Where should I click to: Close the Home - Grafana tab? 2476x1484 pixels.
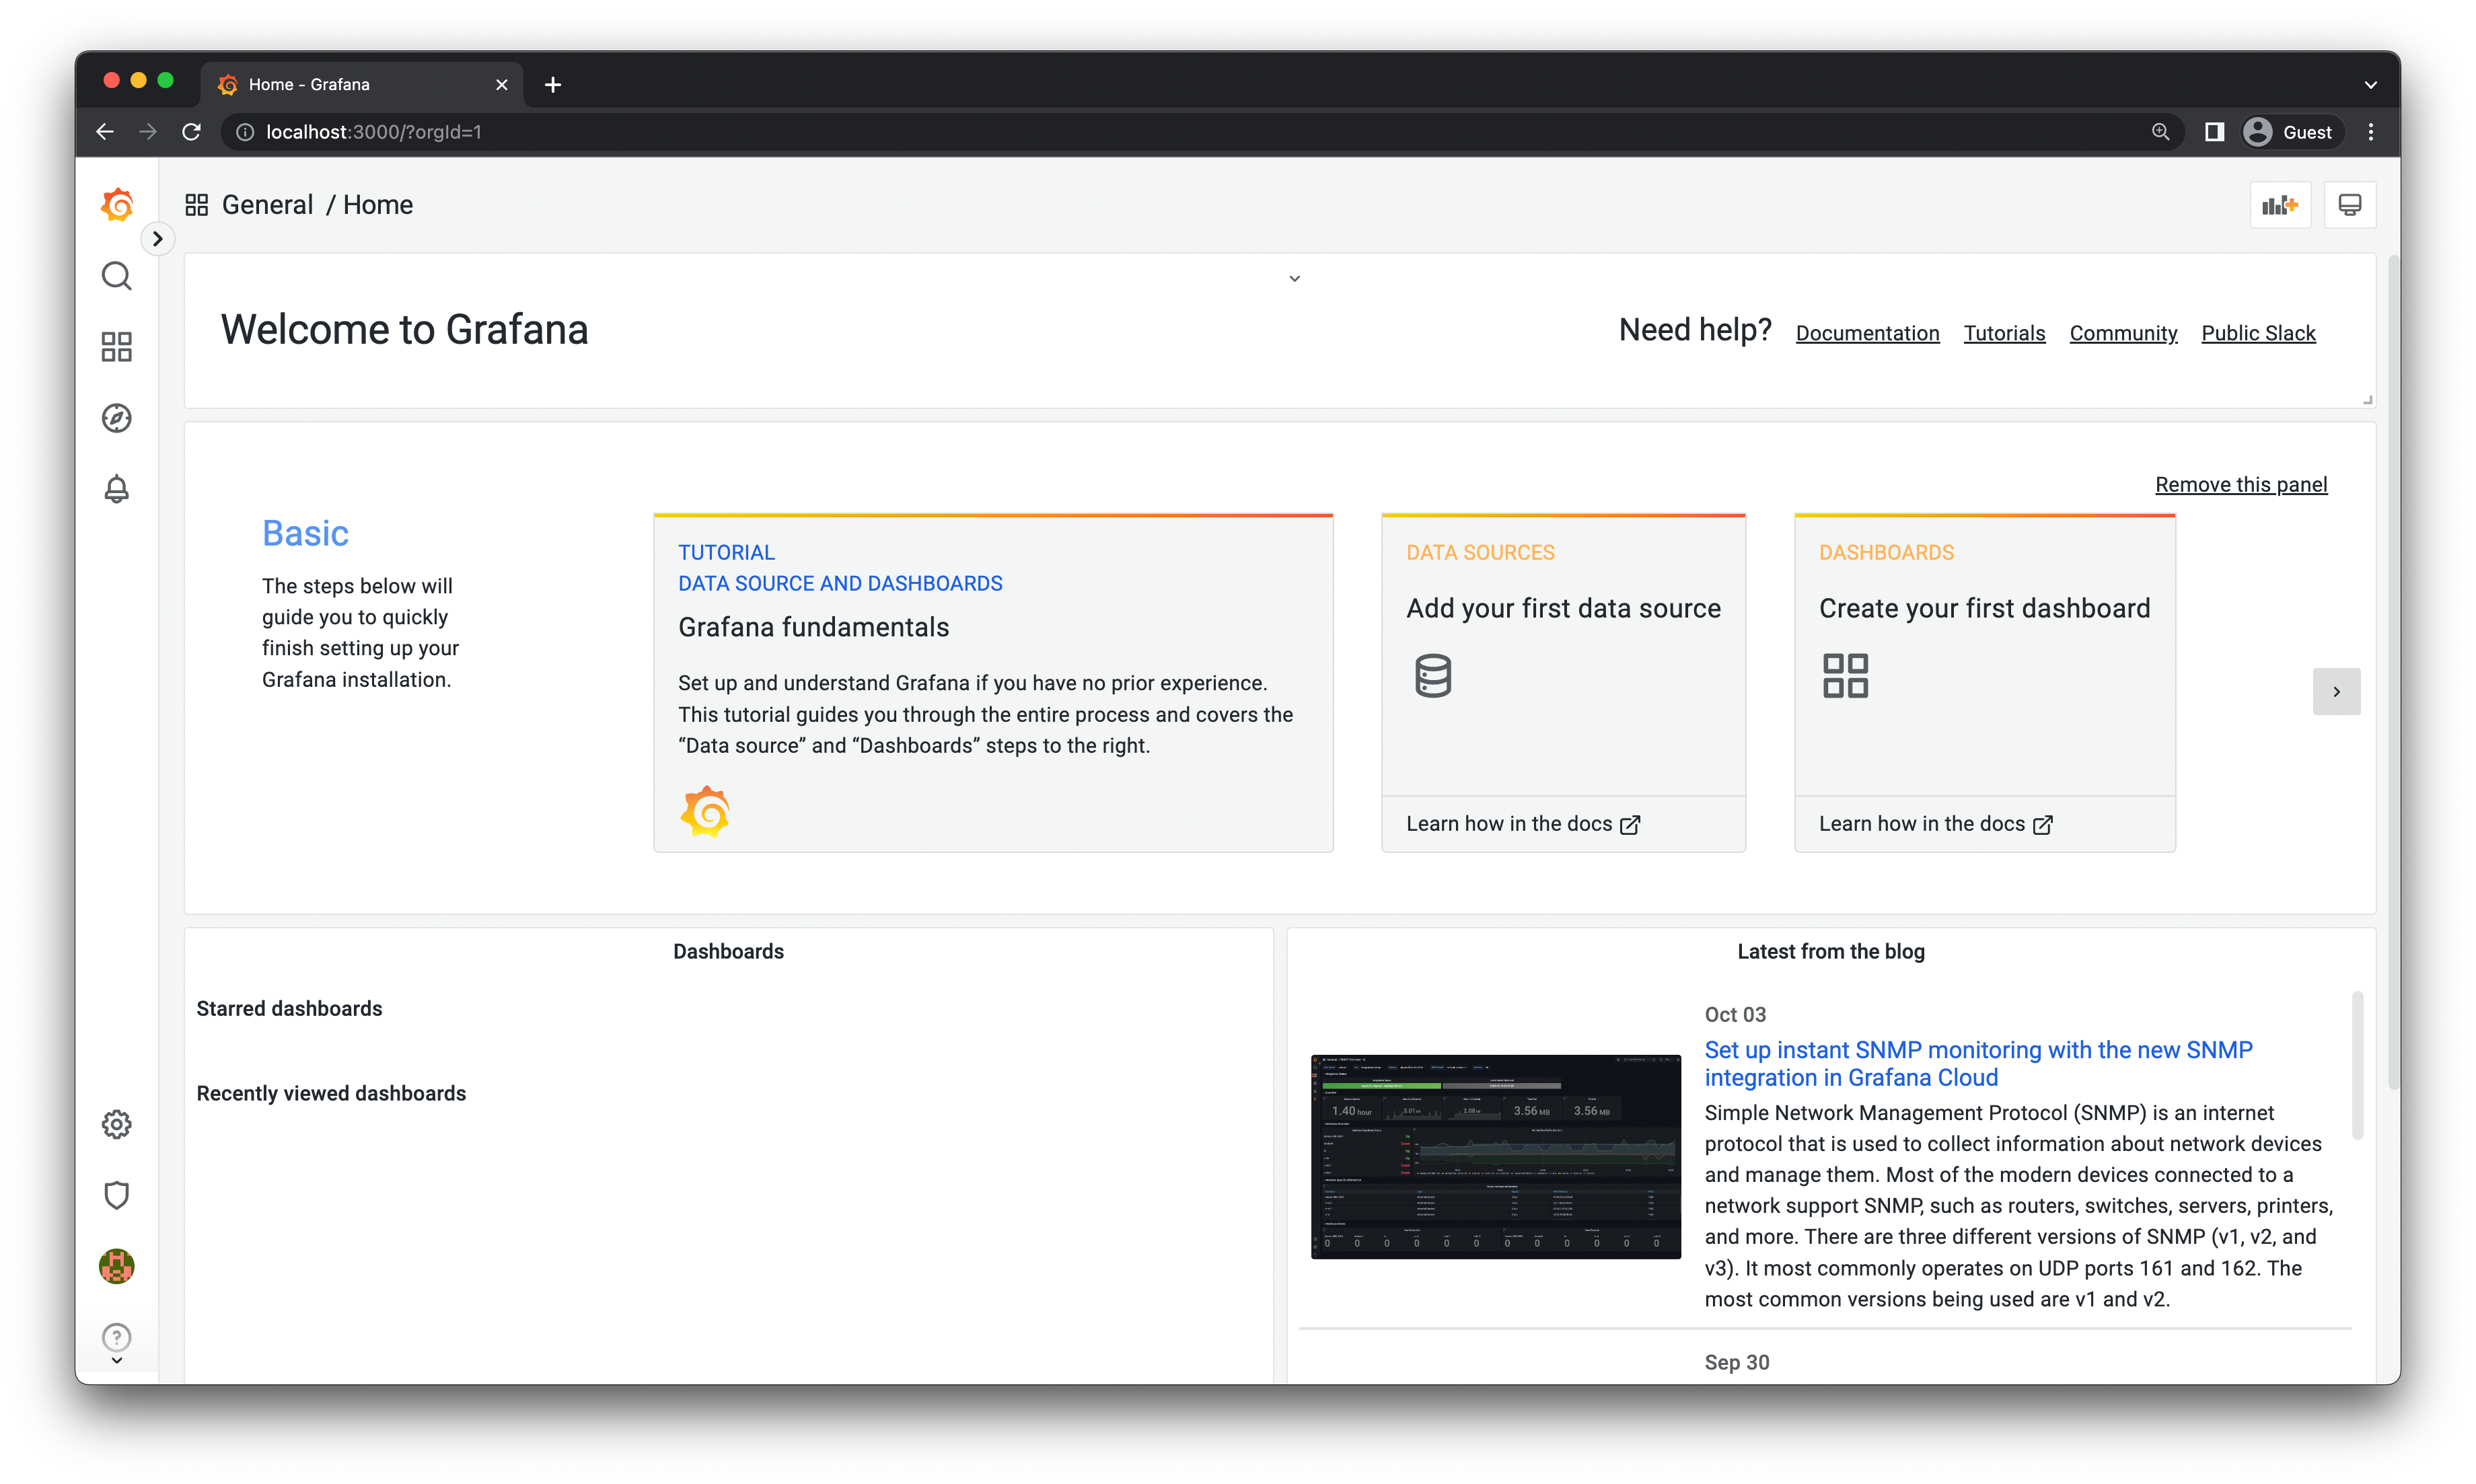click(x=502, y=85)
